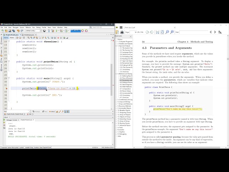The height and width of the screenshot is (172, 229).
Task: Click the Find Selection magnifier in editor toolbar
Action: click(29, 38)
